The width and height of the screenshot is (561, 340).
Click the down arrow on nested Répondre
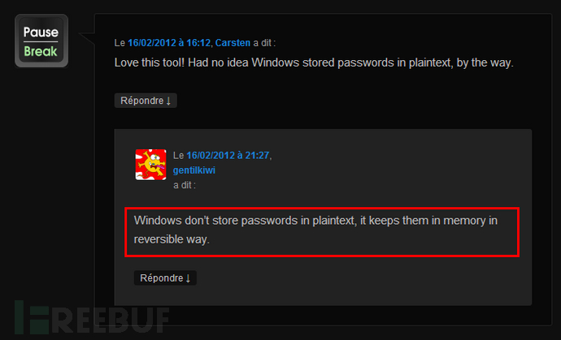coord(188,278)
